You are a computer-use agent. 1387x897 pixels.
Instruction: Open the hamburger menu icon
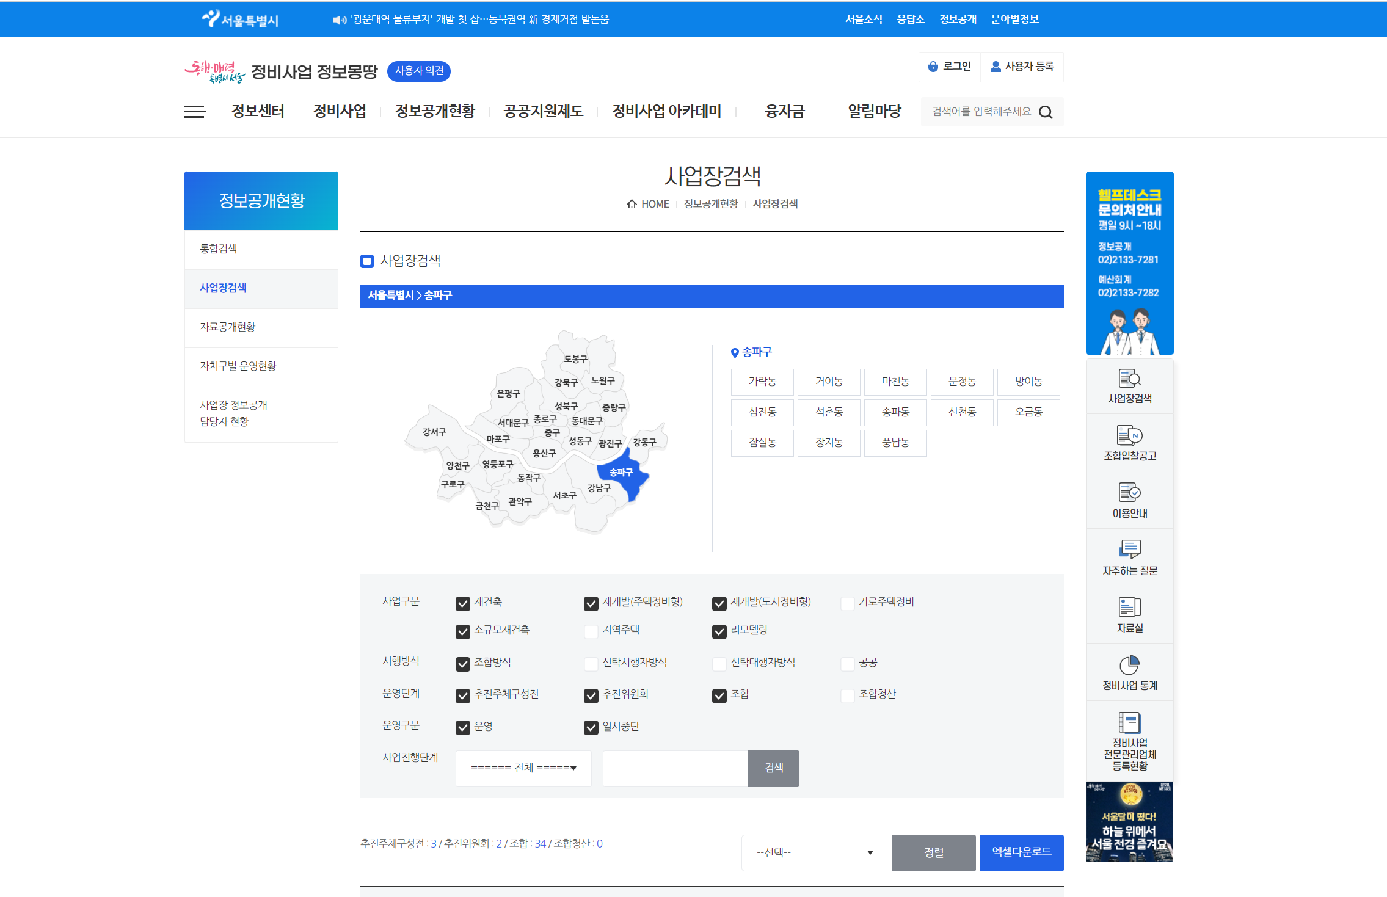coord(195,112)
